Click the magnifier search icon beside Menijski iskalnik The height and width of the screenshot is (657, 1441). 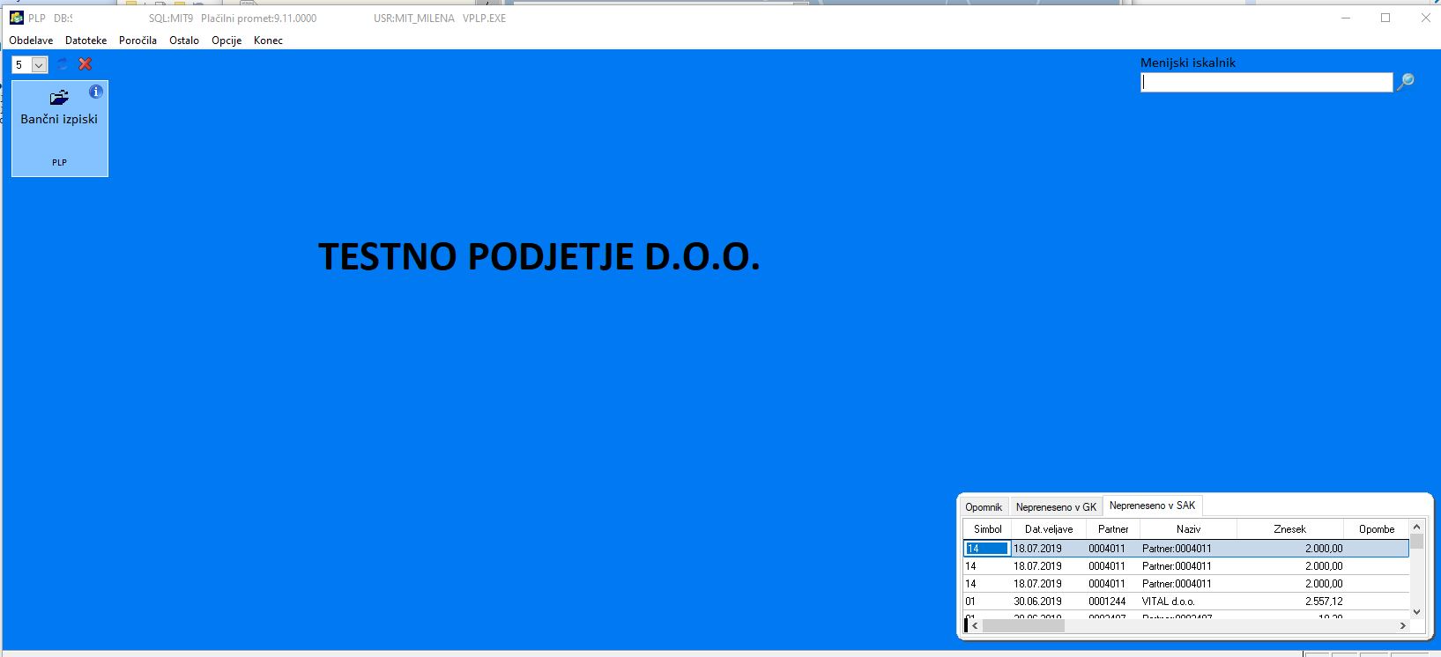click(1406, 82)
